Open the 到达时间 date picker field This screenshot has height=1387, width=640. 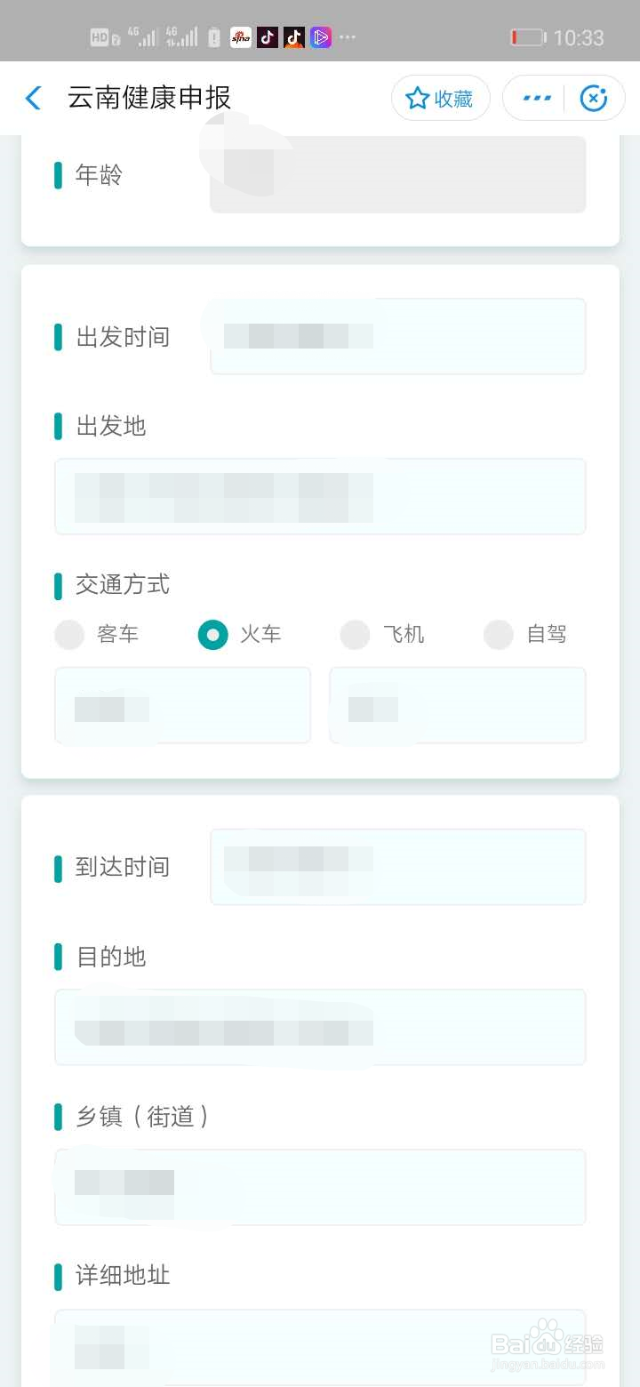(398, 867)
